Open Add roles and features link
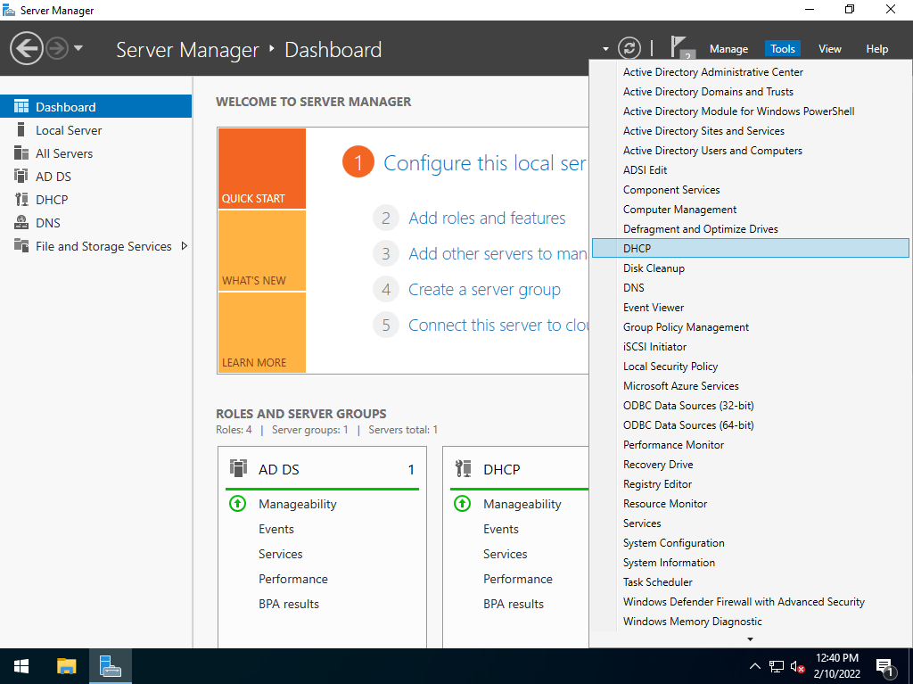This screenshot has height=684, width=913. point(487,218)
